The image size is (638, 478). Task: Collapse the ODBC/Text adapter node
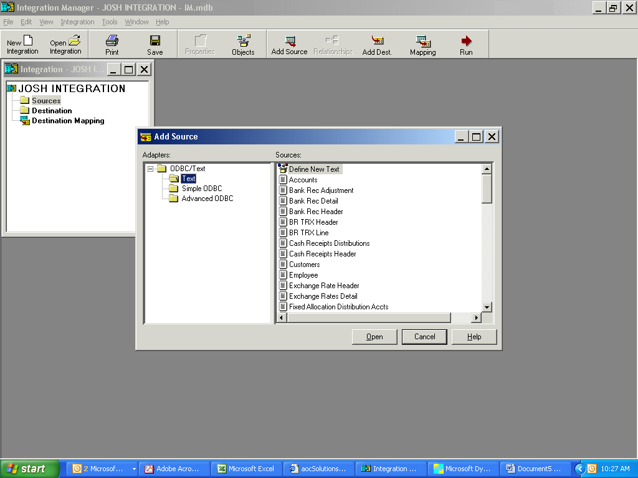tap(150, 168)
